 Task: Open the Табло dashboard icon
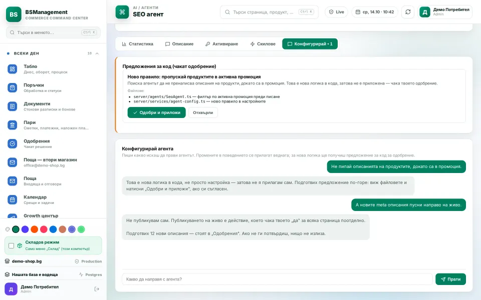pos(12,69)
